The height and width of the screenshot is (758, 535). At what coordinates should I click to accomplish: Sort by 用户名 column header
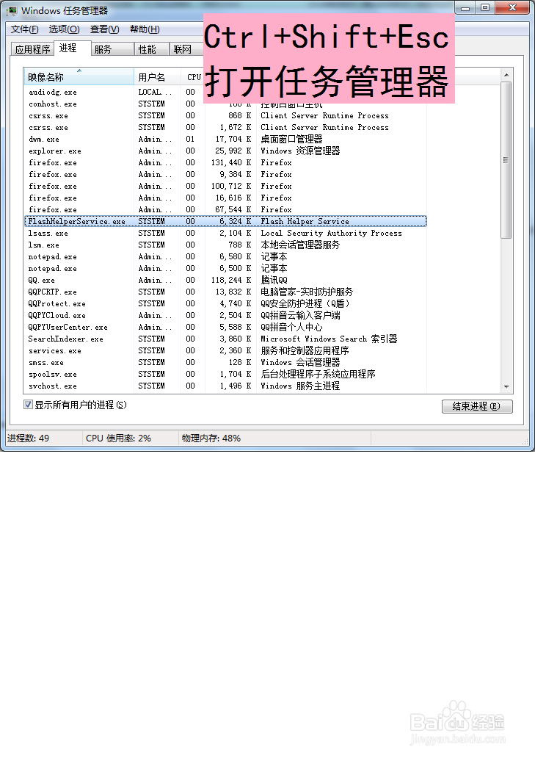click(157, 77)
